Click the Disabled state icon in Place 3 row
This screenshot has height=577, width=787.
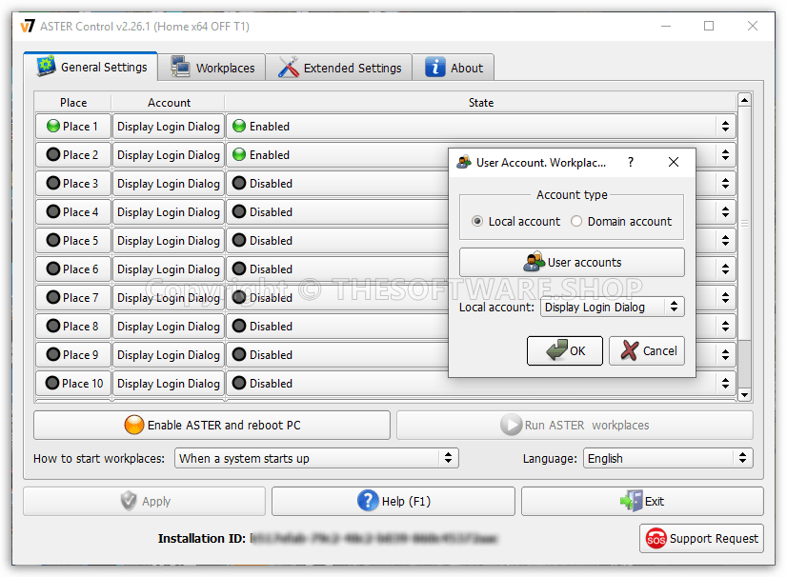click(x=239, y=183)
